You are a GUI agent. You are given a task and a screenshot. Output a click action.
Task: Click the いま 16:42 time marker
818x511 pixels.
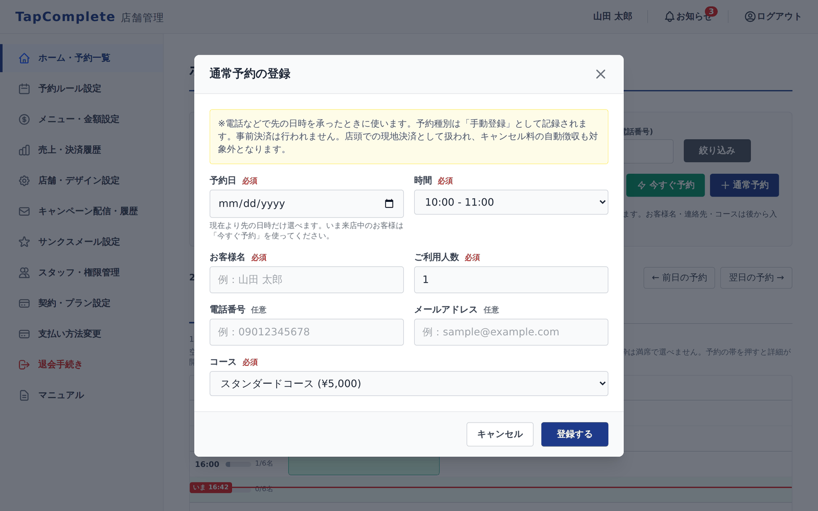point(211,487)
